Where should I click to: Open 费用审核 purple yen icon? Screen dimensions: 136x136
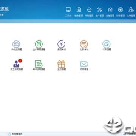coord(61,44)
